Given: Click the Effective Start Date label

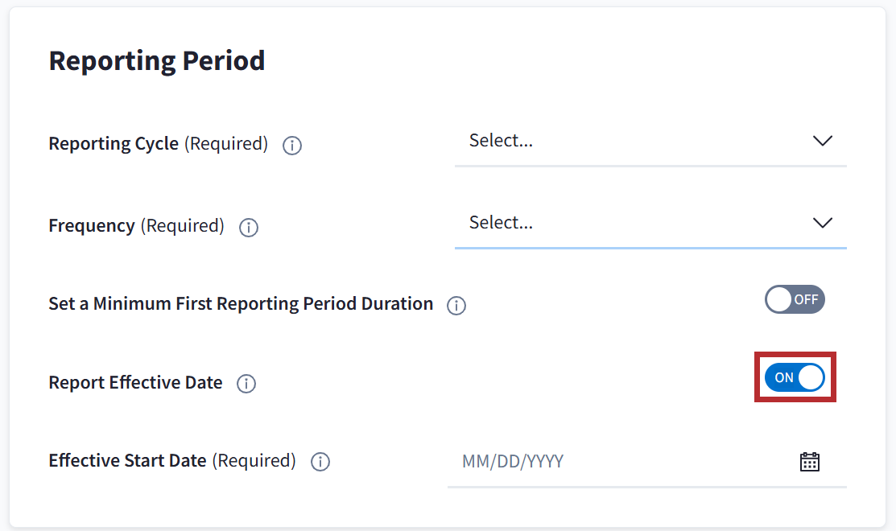Looking at the screenshot, I should pos(127,461).
